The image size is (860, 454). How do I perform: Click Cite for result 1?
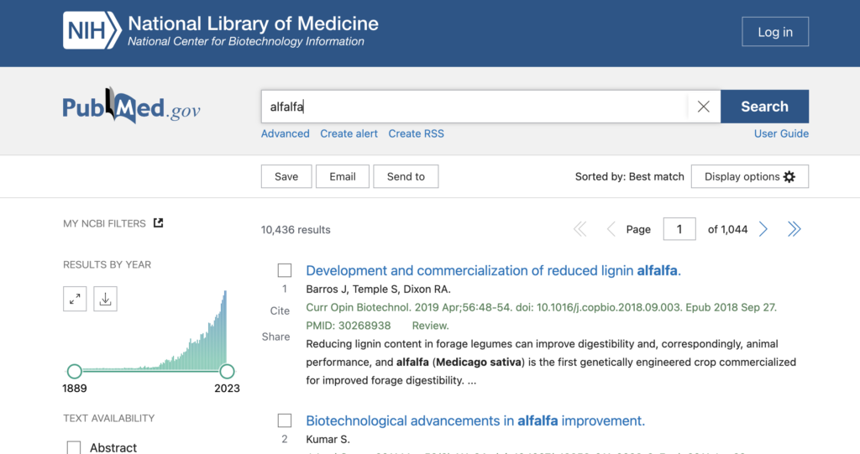coord(280,310)
